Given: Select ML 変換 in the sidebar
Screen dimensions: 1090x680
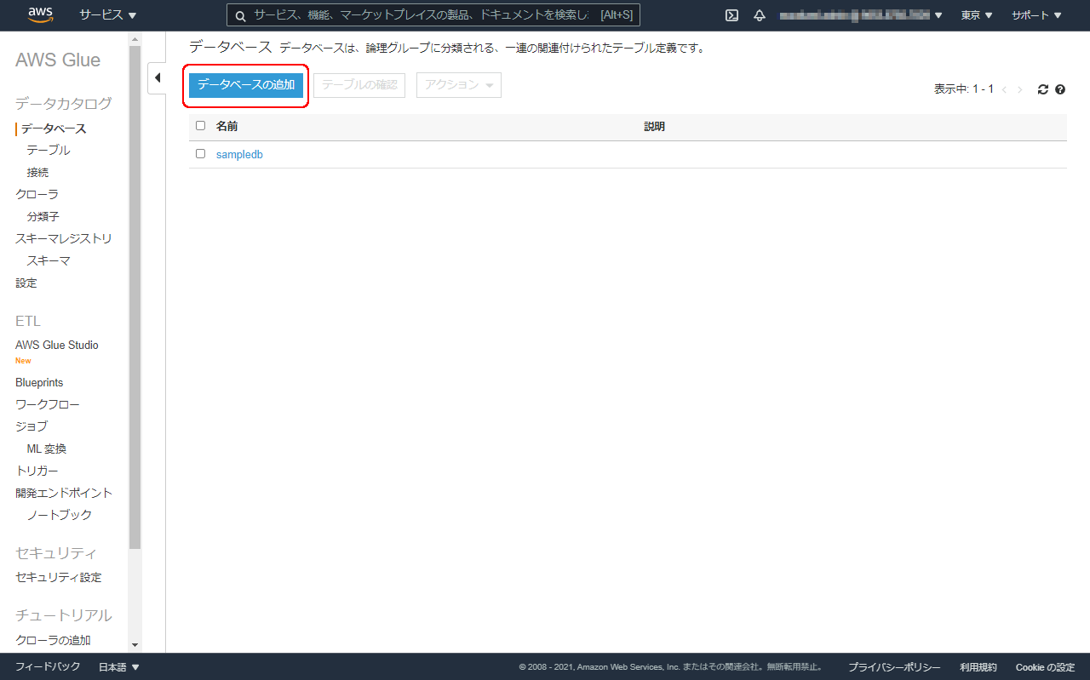Looking at the screenshot, I should 46,449.
